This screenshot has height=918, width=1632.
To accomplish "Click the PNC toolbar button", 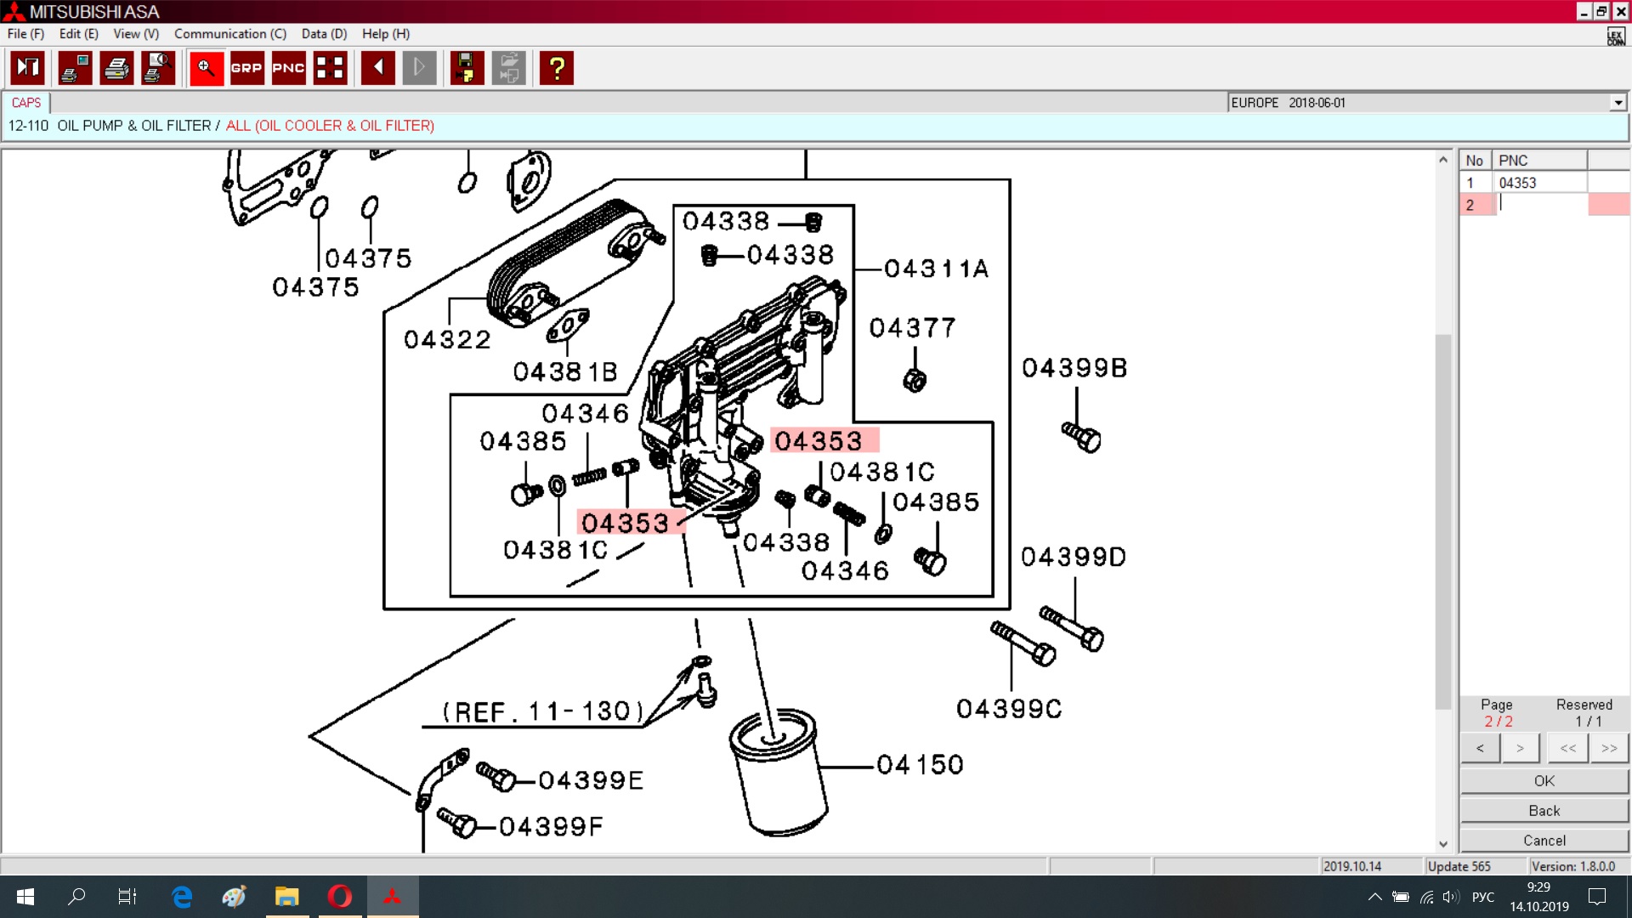I will [288, 68].
